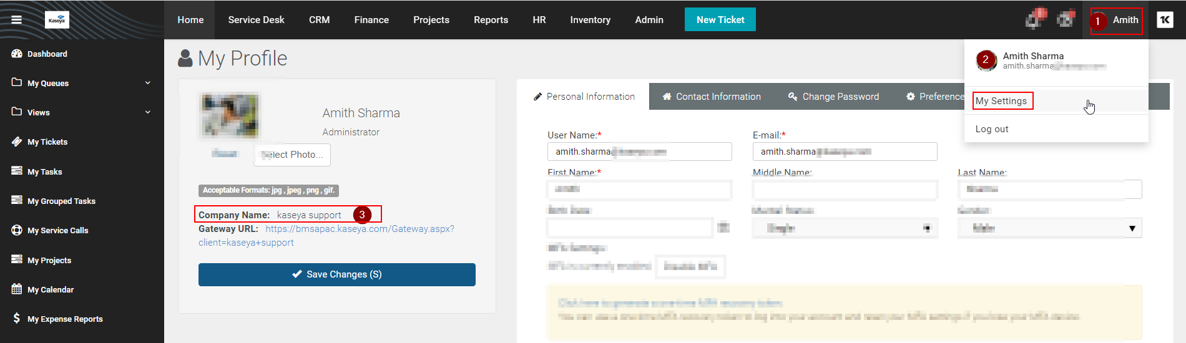Open the My Projects icon
This screenshot has height=343, width=1186.
[x=17, y=259]
